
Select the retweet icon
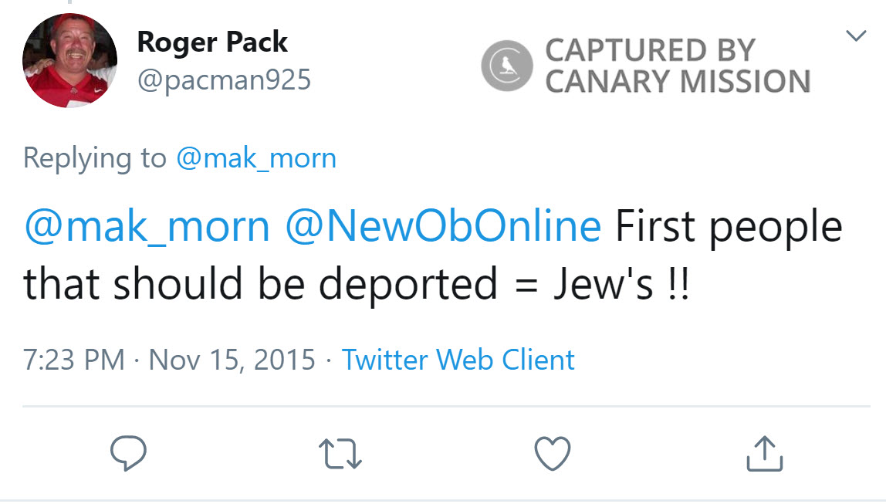(x=342, y=455)
